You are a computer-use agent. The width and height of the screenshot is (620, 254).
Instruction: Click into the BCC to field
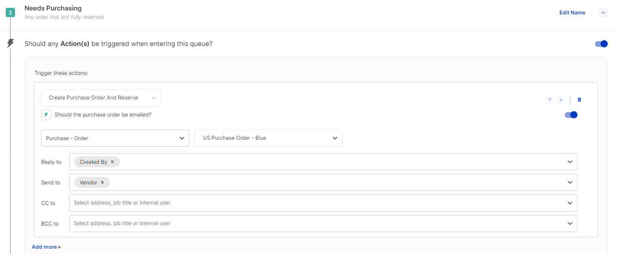pyautogui.click(x=316, y=223)
